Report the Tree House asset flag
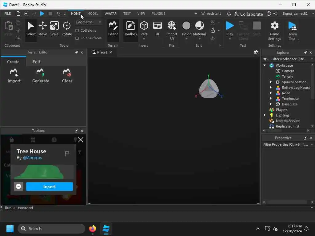 coord(67,154)
